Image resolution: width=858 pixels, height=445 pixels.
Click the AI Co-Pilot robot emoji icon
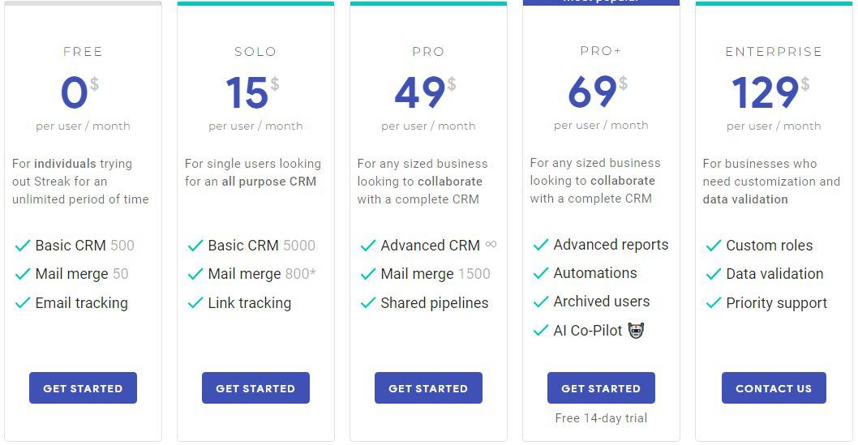coord(636,330)
